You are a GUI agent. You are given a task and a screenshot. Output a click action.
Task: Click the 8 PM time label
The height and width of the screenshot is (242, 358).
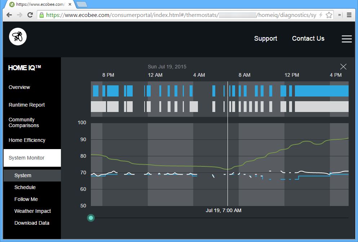[x=108, y=75]
